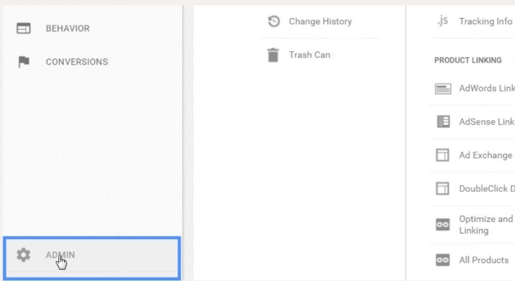The width and height of the screenshot is (515, 281).
Task: Click the Trash Can bin icon
Action: click(274, 54)
